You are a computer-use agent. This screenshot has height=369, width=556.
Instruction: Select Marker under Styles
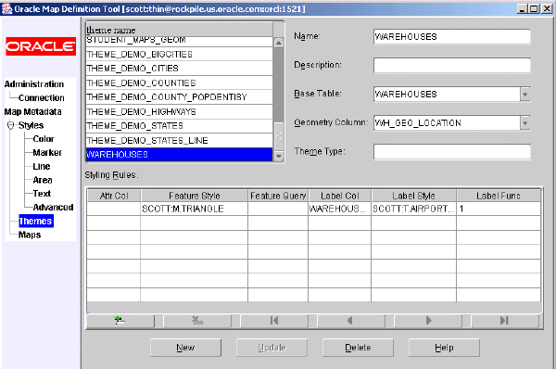pyautogui.click(x=47, y=153)
